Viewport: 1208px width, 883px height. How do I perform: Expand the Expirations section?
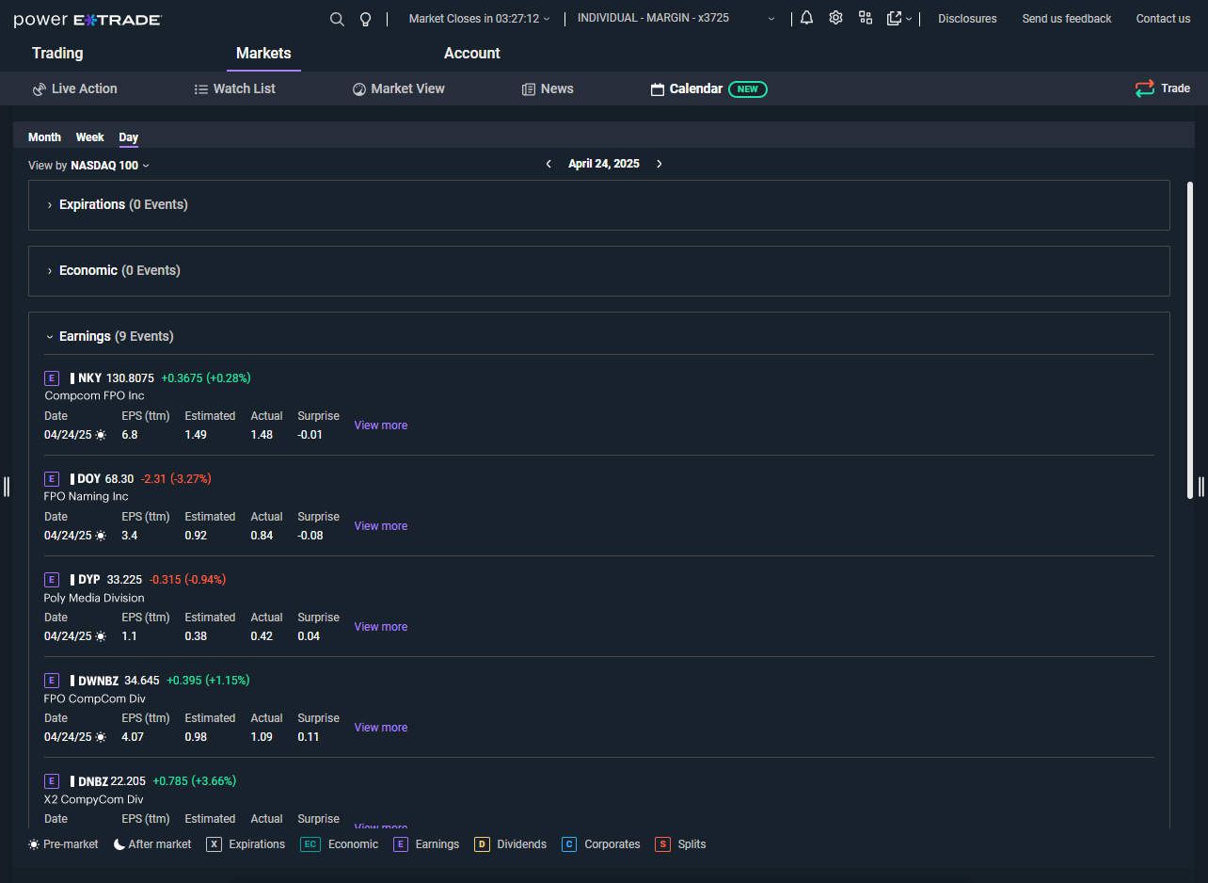tap(50, 205)
